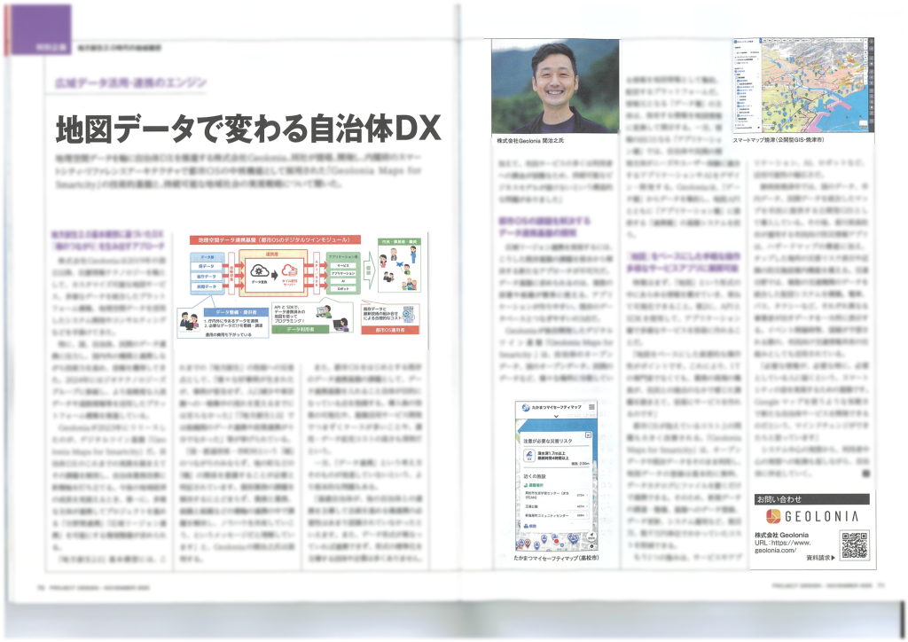908x642 pixels.
Task: Click portrait photo of Geolonia representative
Action: tap(556, 87)
